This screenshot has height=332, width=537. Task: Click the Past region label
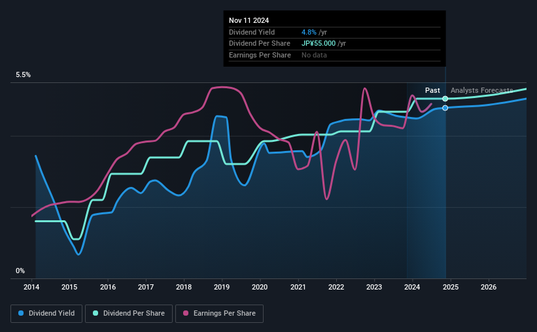tap(432, 90)
